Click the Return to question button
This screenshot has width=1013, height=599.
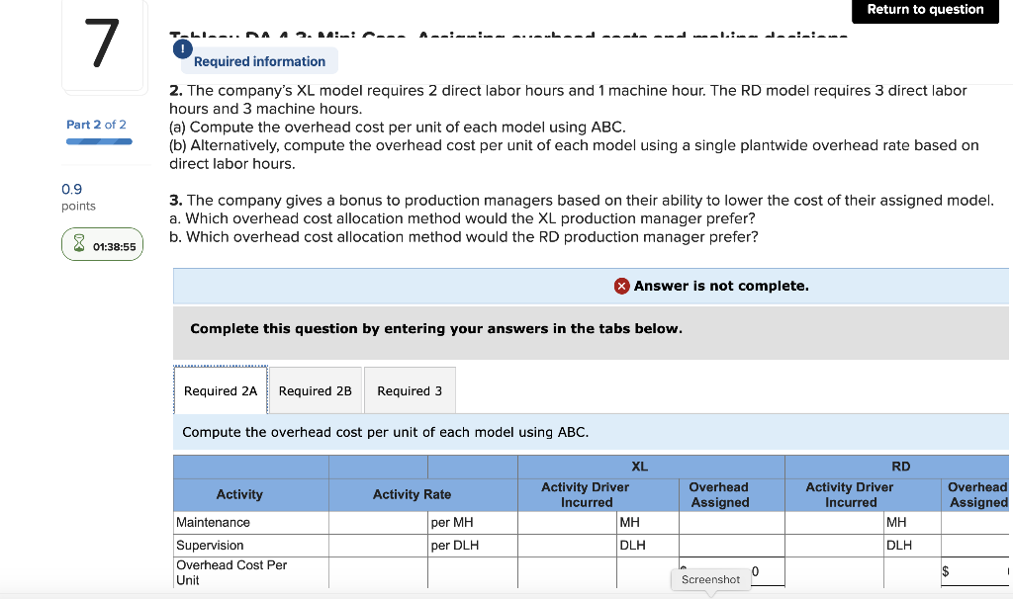(x=924, y=11)
